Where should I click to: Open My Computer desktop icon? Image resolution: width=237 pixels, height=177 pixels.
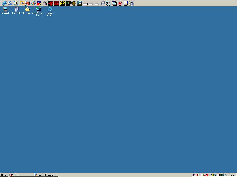[x=5, y=9]
